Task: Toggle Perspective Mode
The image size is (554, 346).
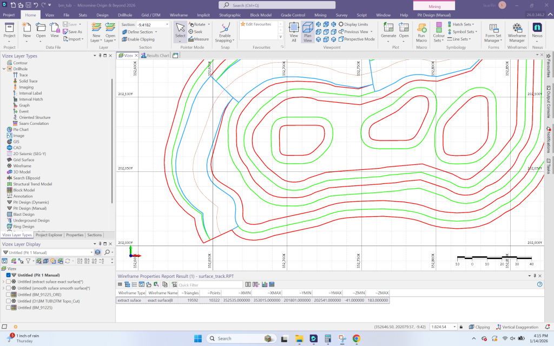Action: pos(357,39)
